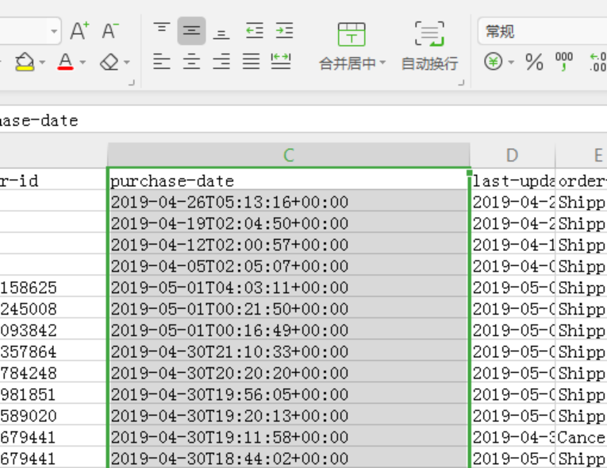Click cell ending 784248
Image resolution: width=607 pixels, height=468 pixels.
(x=53, y=373)
